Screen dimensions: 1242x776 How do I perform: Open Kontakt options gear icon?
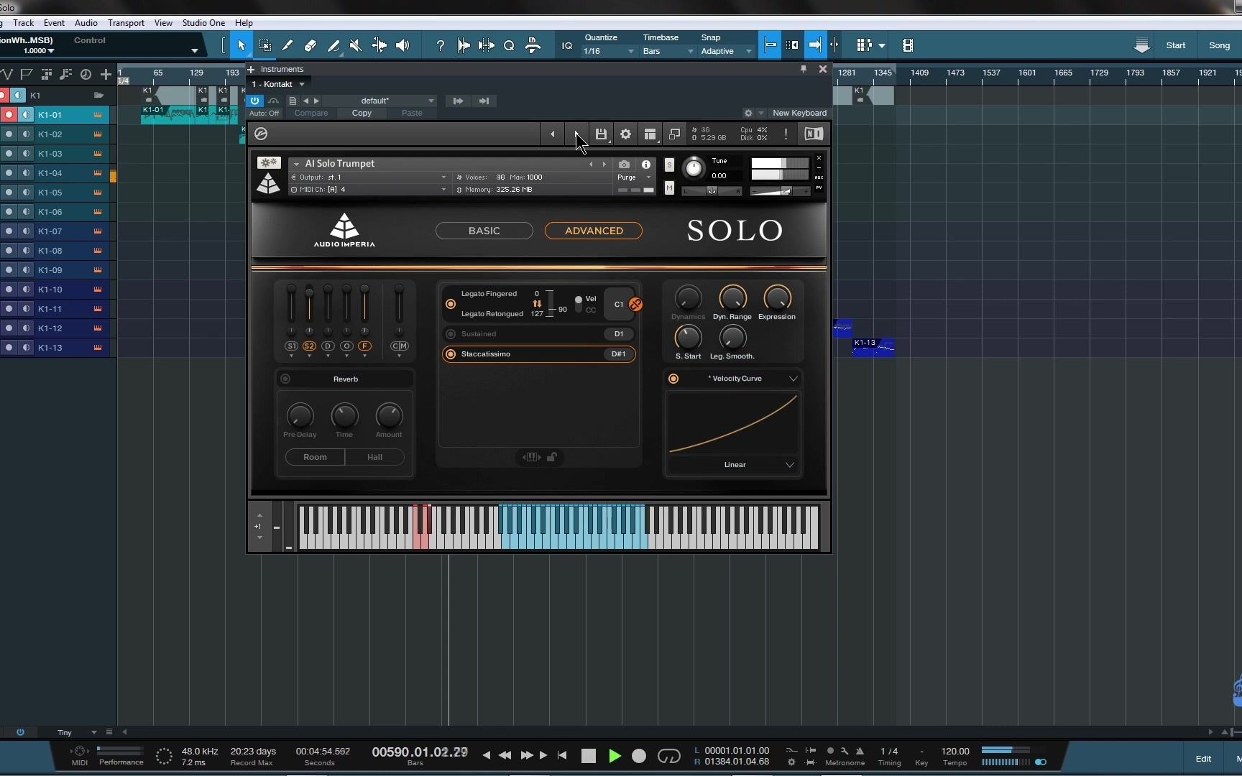[x=625, y=134]
